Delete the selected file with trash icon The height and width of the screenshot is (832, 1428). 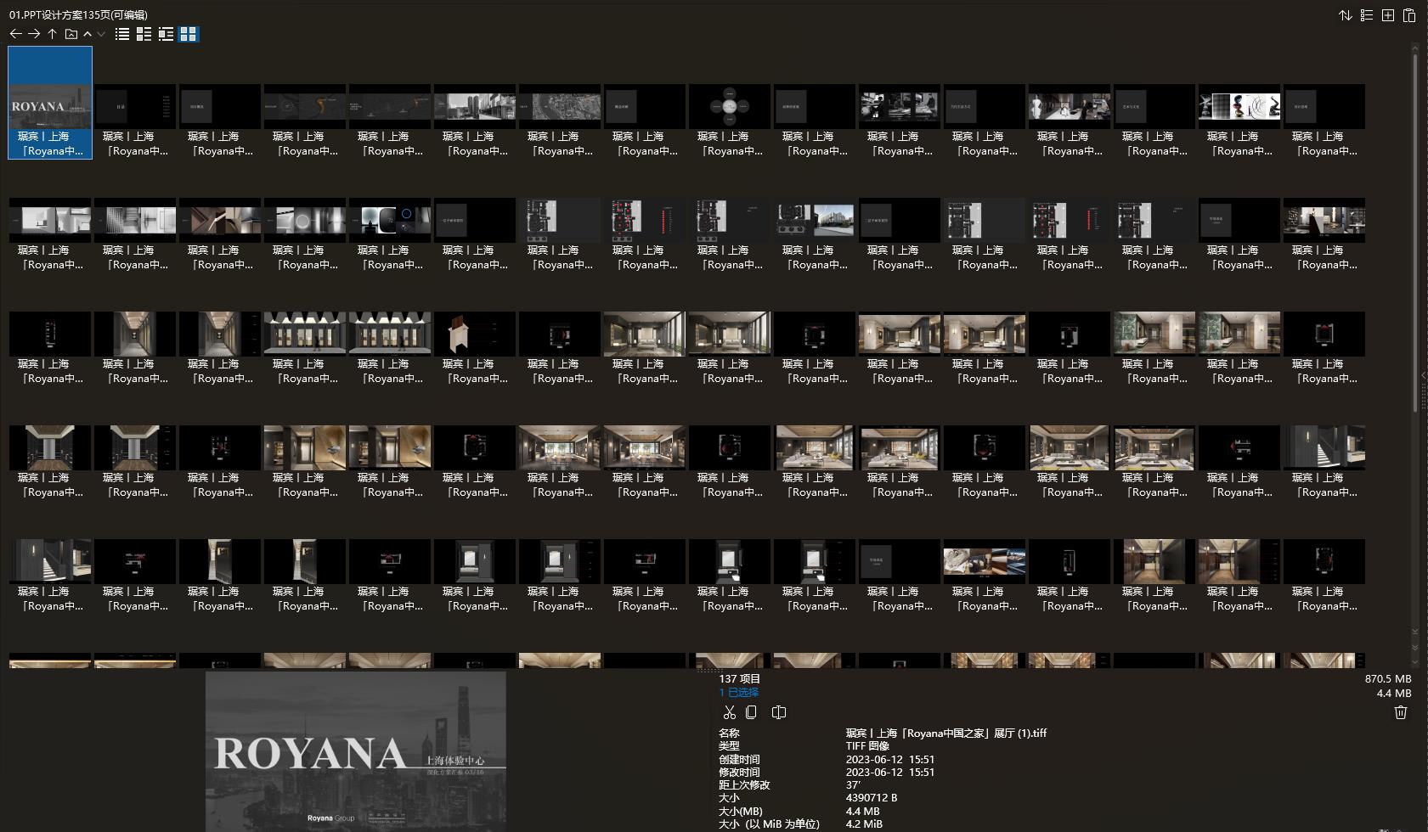(1400, 712)
